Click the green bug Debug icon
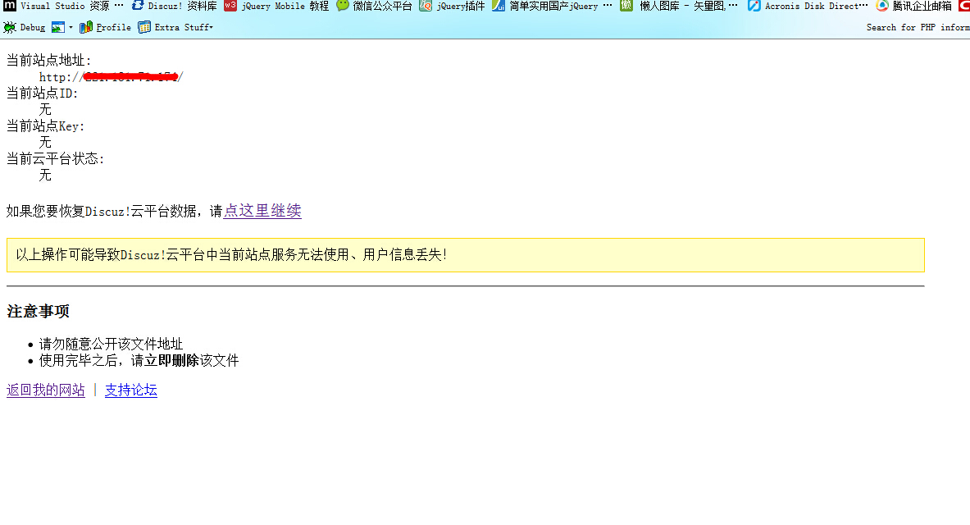This screenshot has width=970, height=525. [x=10, y=27]
